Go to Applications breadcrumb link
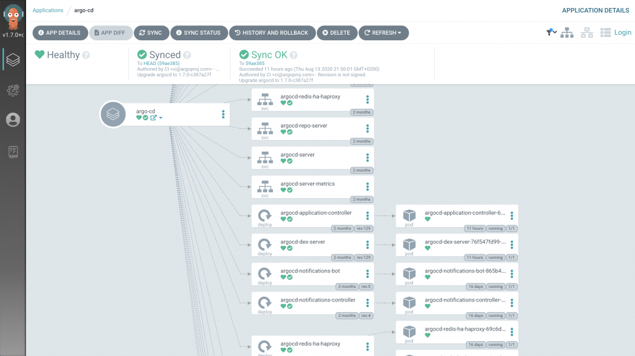Viewport: 635px width, 356px height. (48, 10)
